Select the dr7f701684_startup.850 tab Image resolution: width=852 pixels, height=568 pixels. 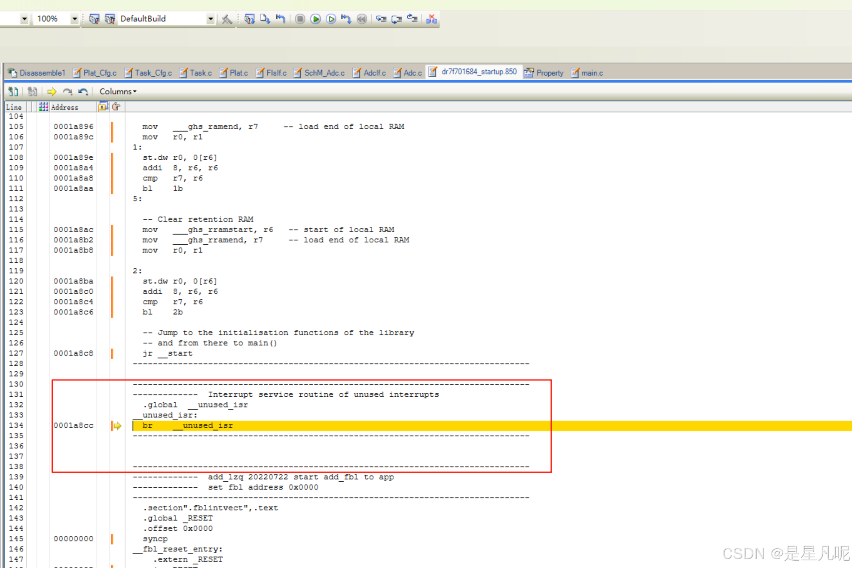pyautogui.click(x=473, y=72)
